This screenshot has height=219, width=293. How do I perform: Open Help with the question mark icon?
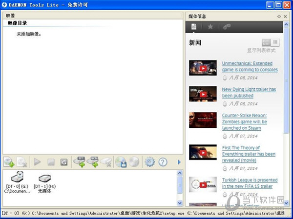pos(163,162)
